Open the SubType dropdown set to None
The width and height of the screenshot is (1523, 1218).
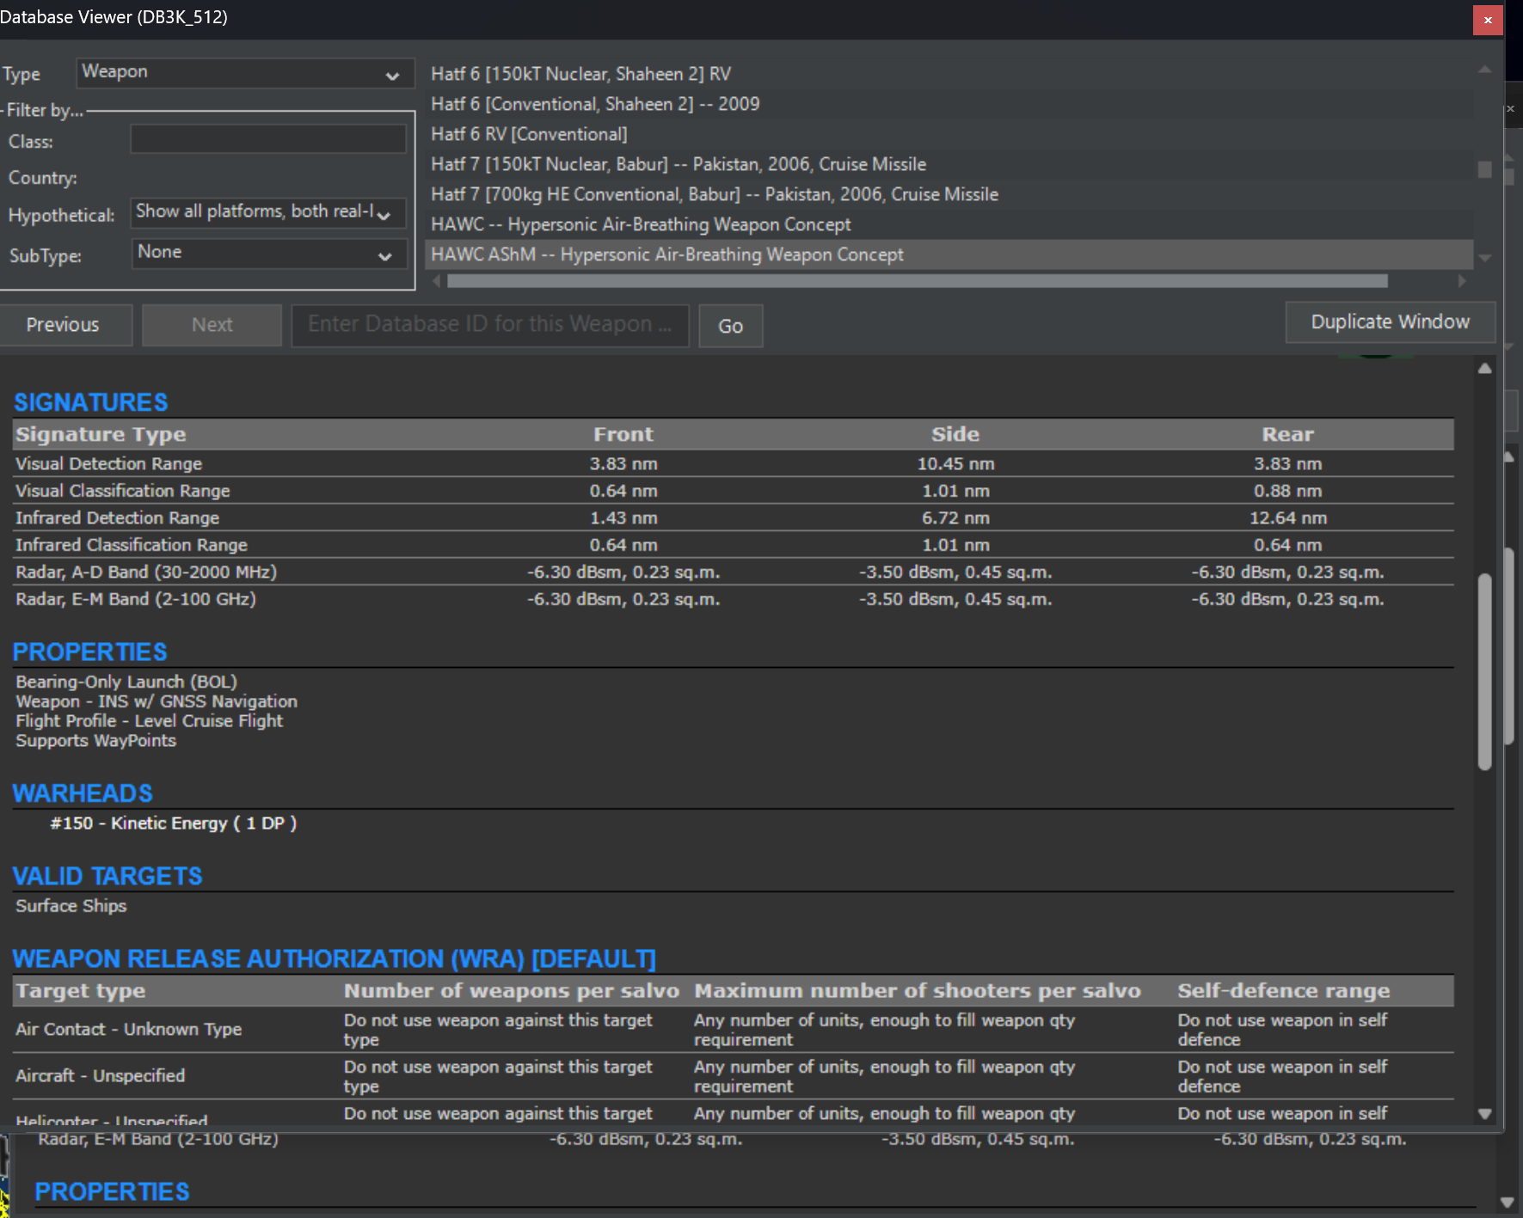point(268,254)
